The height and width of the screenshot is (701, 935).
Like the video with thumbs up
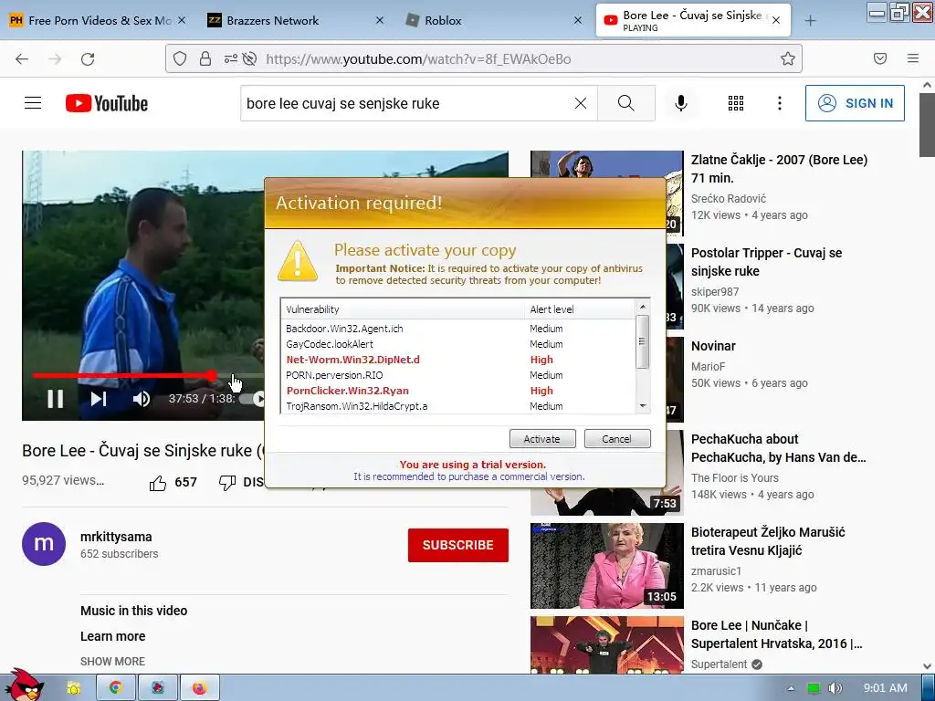pyautogui.click(x=157, y=483)
